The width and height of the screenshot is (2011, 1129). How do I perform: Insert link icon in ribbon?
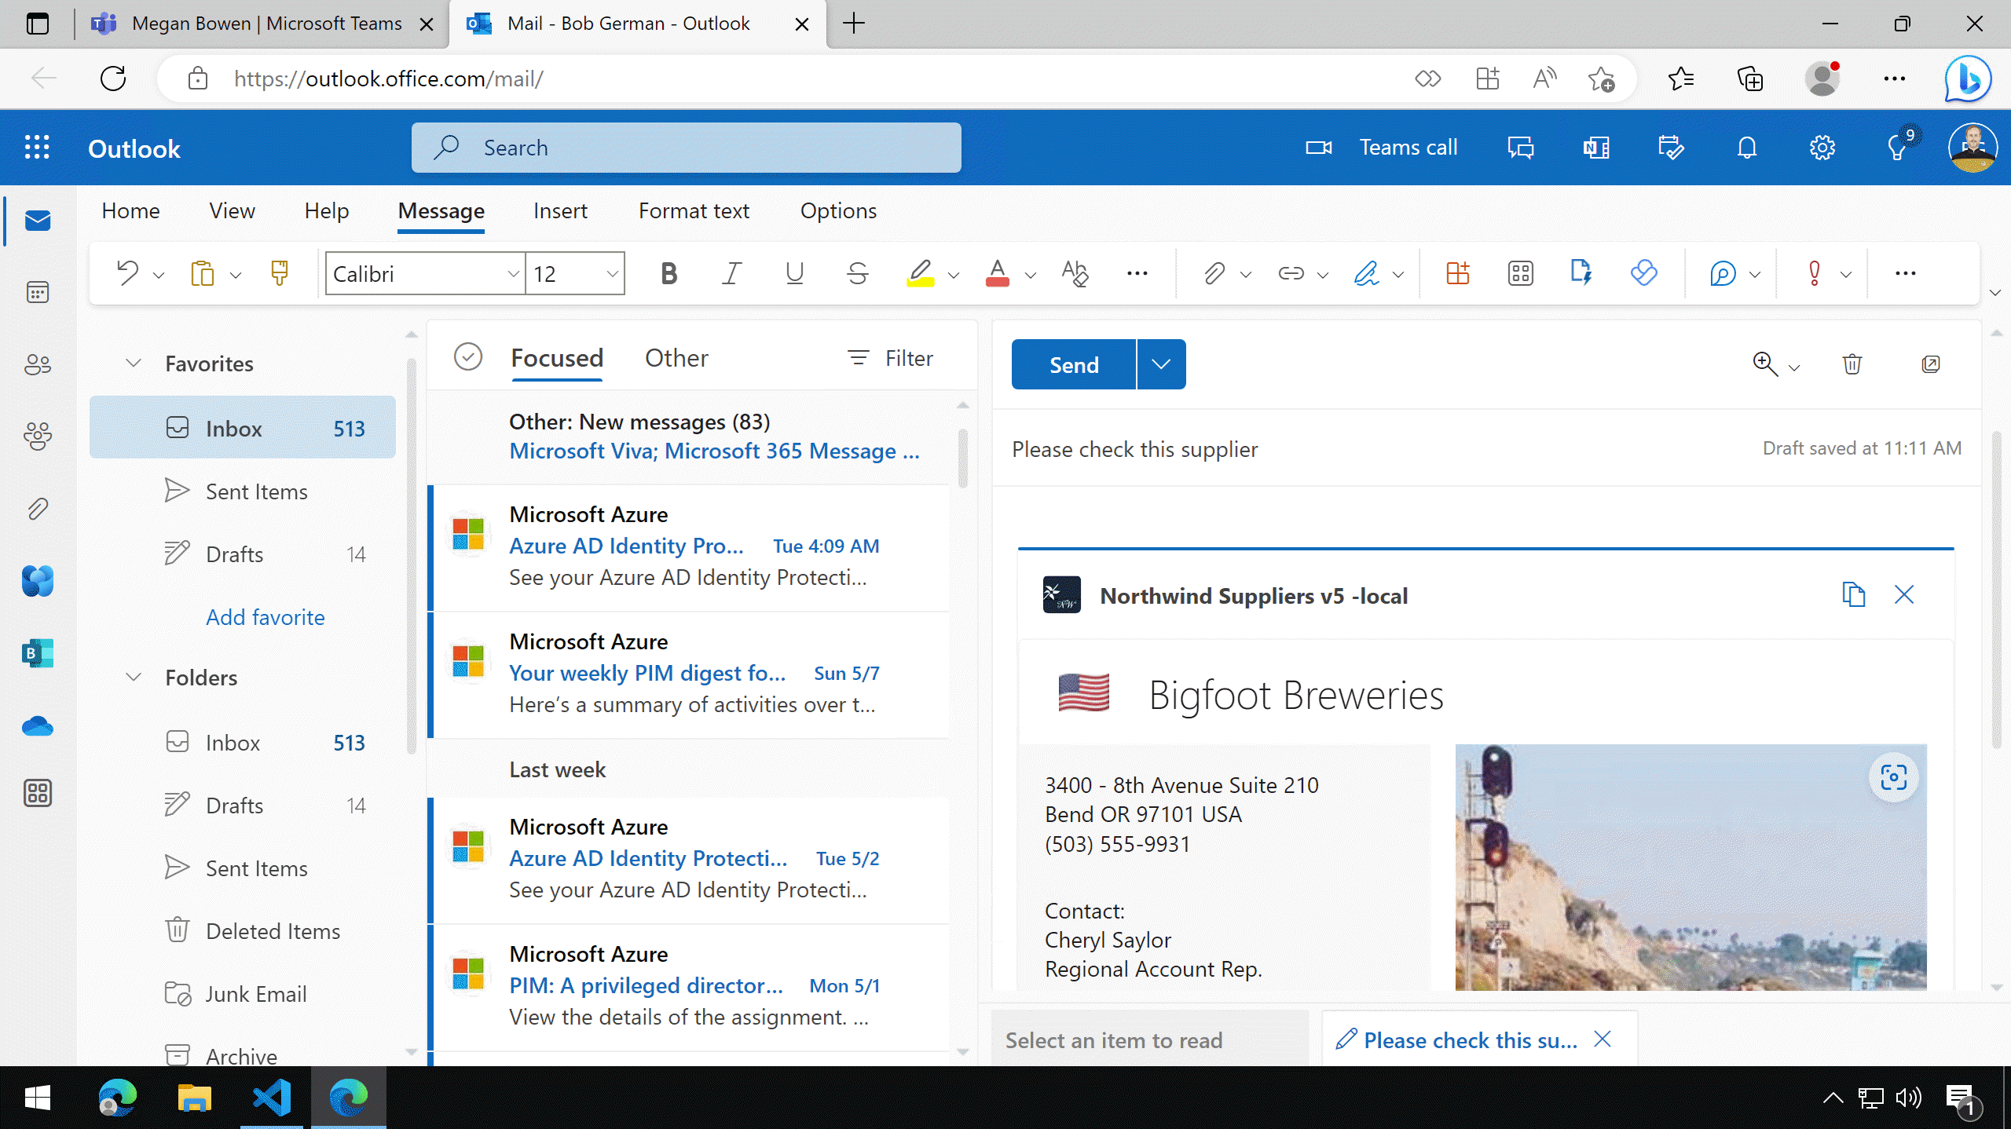1291,273
